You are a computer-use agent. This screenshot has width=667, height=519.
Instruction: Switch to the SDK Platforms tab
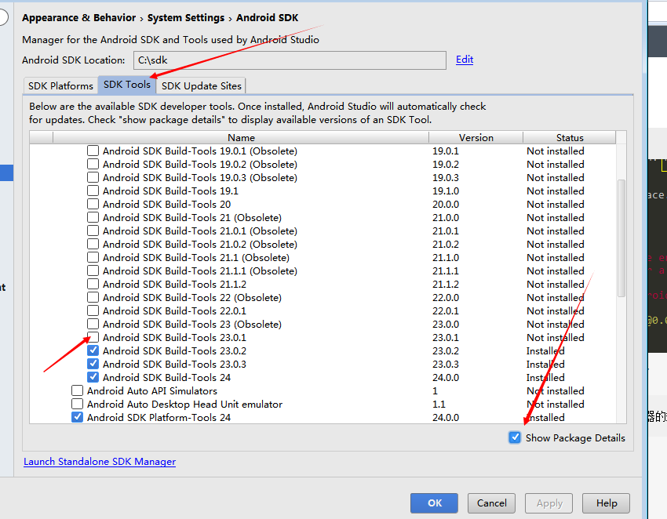tap(60, 86)
